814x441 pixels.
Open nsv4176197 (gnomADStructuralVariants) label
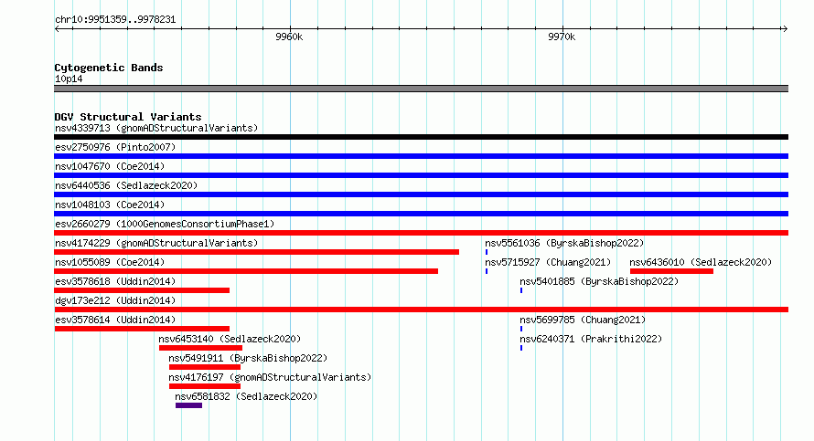[270, 377]
